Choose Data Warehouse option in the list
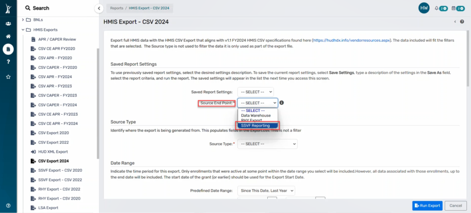The height and width of the screenshot is (213, 471). 256,115
